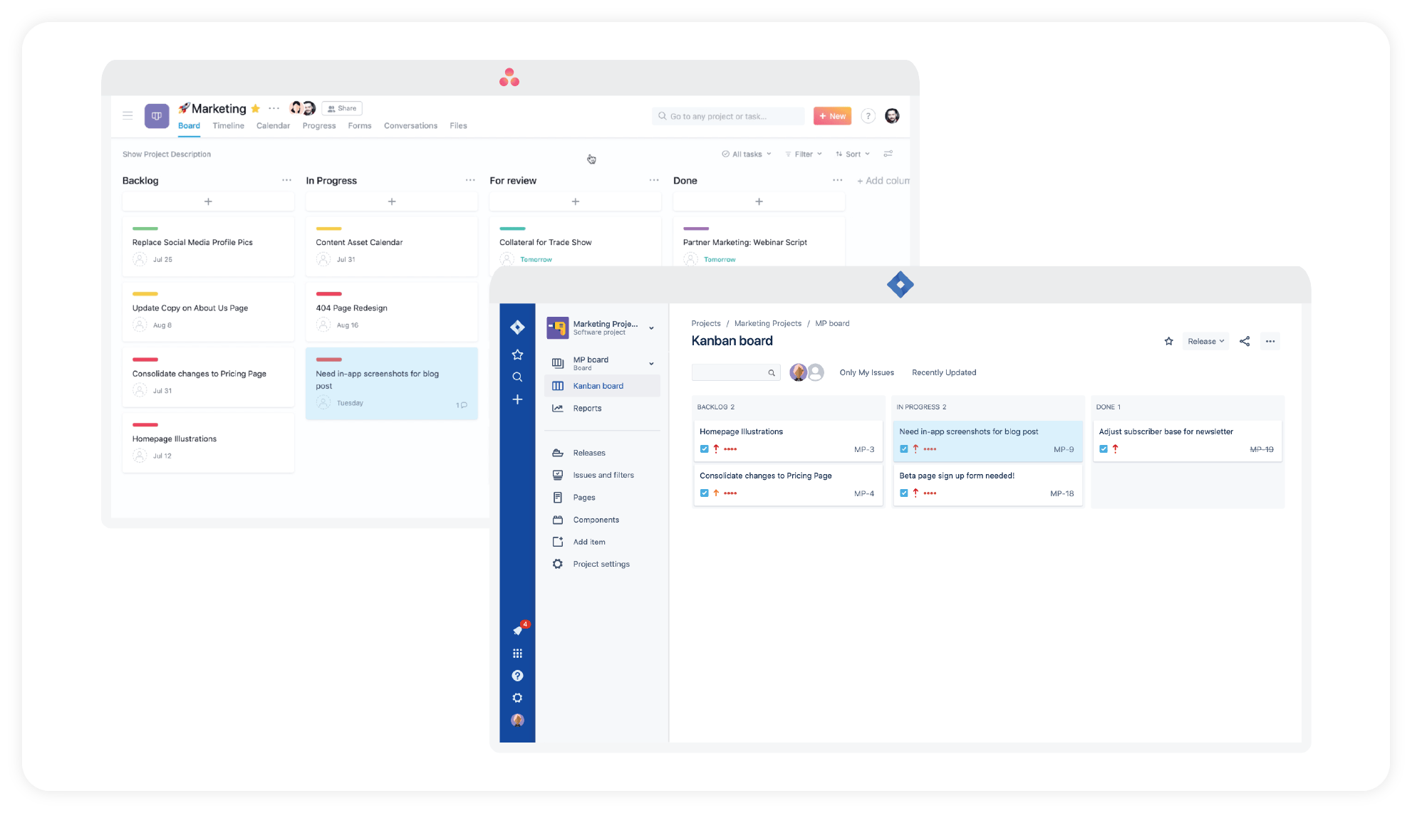Toggle the favorite star next to Marketing

(255, 109)
